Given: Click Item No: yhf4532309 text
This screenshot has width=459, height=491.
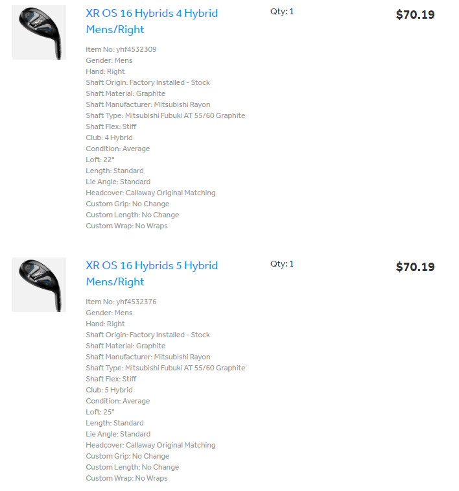Looking at the screenshot, I should point(121,49).
